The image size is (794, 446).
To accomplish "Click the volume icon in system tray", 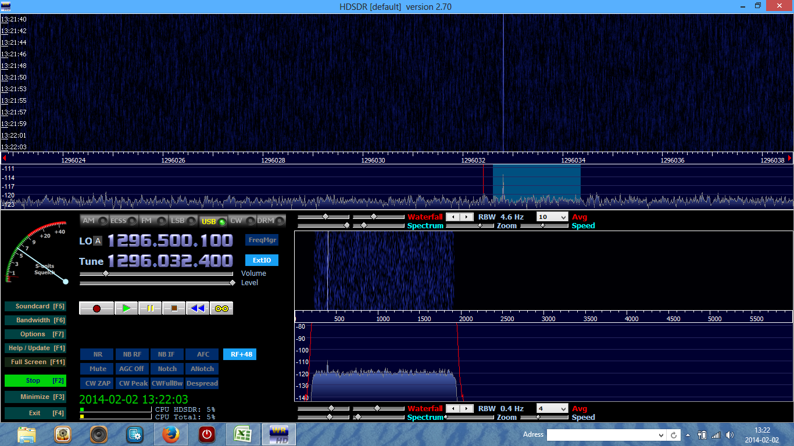I will (x=730, y=435).
